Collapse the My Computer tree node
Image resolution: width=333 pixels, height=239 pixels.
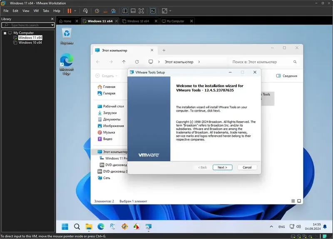click(5, 32)
